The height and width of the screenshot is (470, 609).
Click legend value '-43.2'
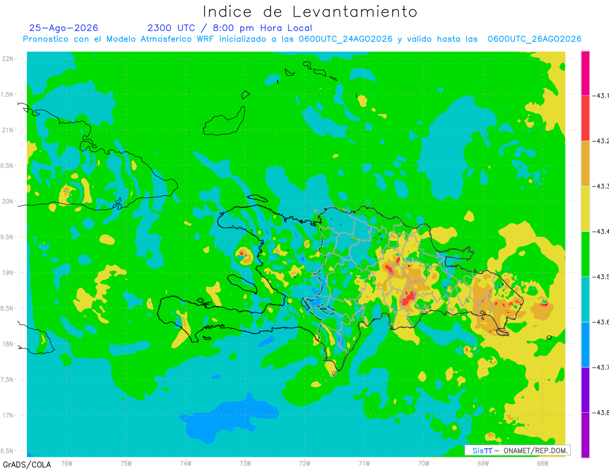[600, 141]
